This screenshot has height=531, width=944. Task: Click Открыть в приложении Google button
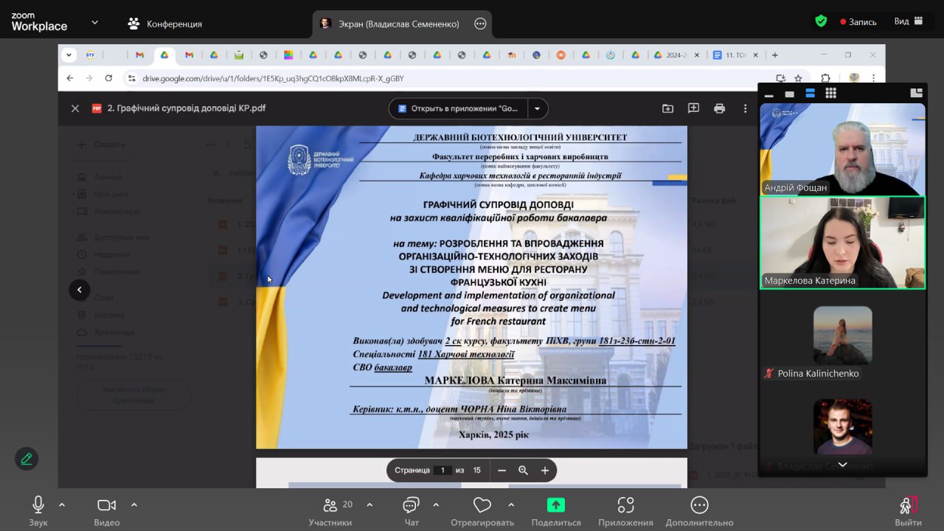pyautogui.click(x=457, y=108)
